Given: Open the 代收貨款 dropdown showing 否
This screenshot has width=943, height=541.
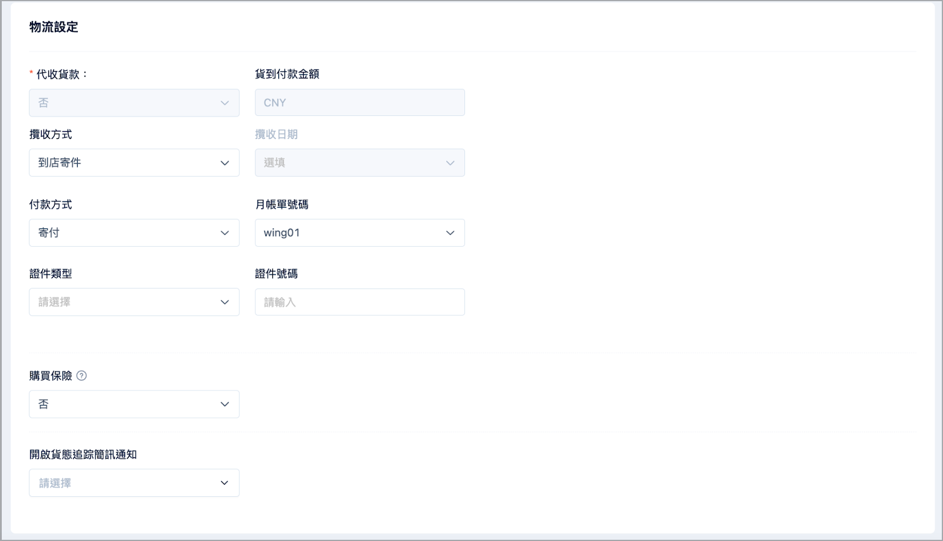Looking at the screenshot, I should (134, 103).
